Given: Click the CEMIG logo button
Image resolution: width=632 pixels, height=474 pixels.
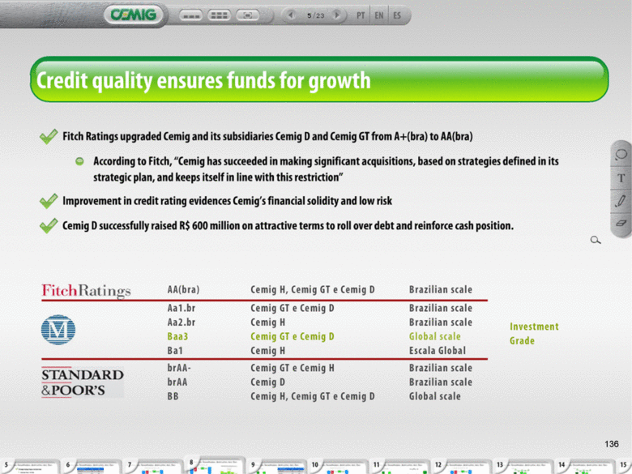Looking at the screenshot, I should pyautogui.click(x=134, y=15).
